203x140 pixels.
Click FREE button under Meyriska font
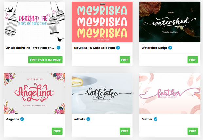(x=125, y=60)
